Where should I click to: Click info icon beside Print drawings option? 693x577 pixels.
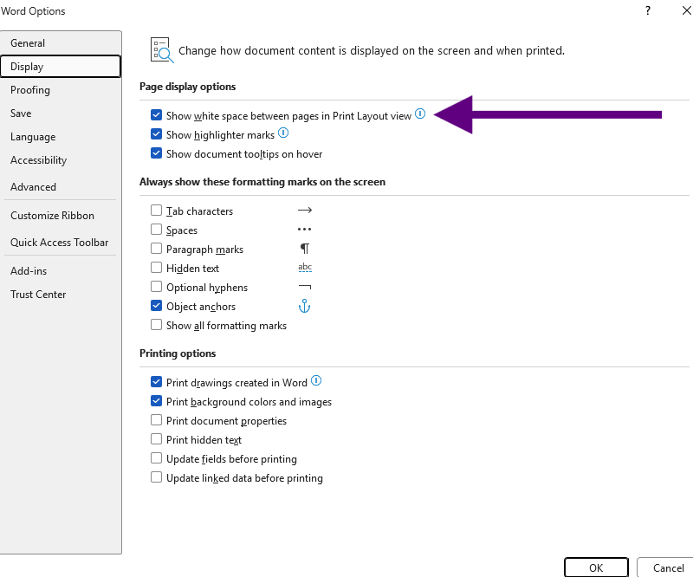tap(316, 380)
